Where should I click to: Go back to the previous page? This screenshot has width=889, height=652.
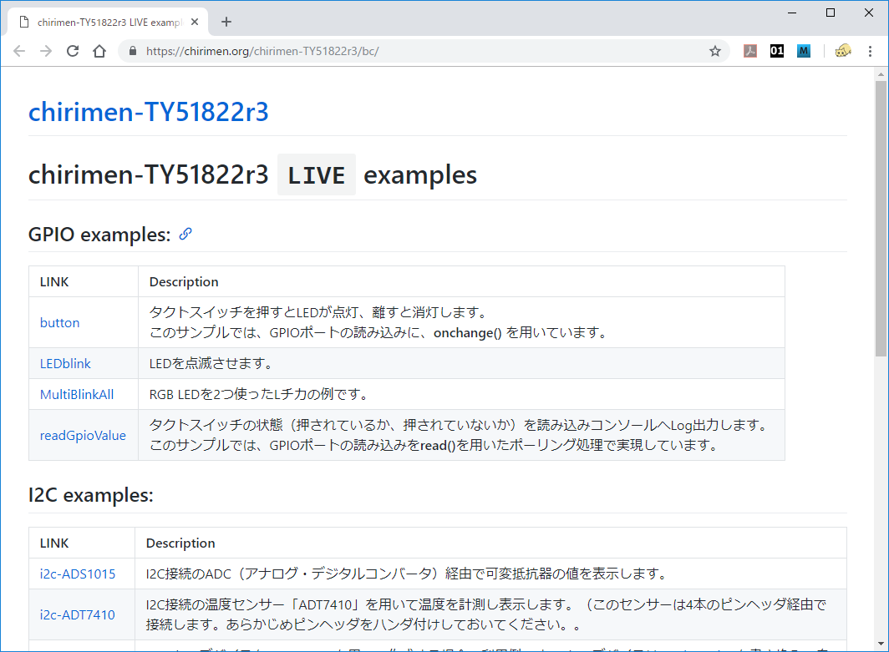tap(19, 51)
